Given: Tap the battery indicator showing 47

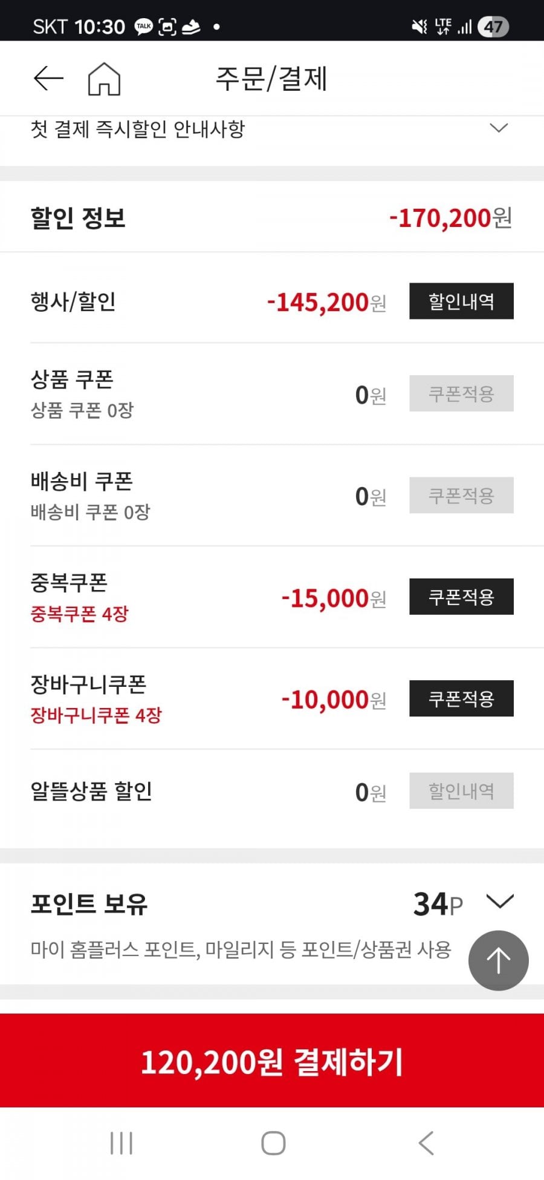Looking at the screenshot, I should coord(493,27).
